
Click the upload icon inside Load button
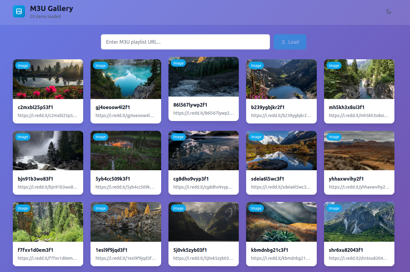point(283,42)
